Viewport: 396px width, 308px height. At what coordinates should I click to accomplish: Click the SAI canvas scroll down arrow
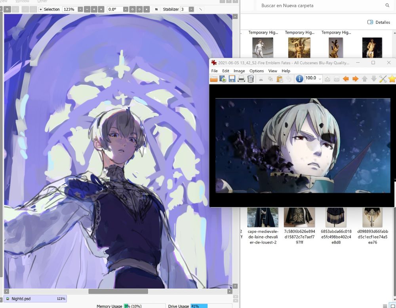pyautogui.click(x=235, y=286)
